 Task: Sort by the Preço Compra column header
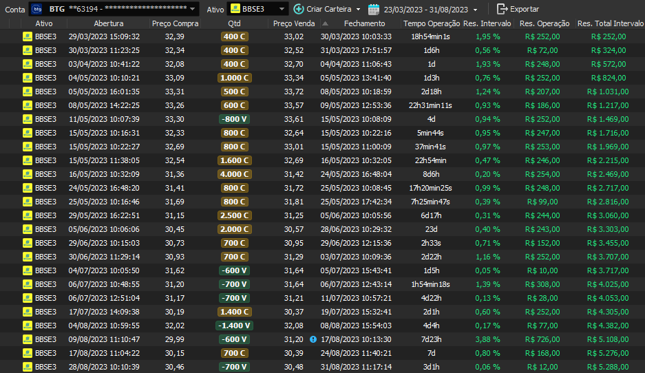[175, 23]
